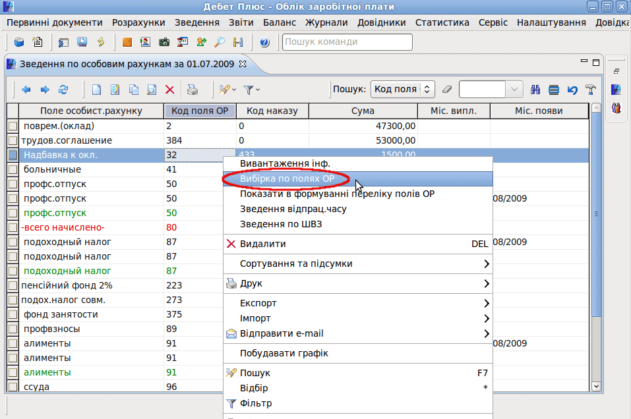Create a new record with blank page icon
The image size is (631, 419).
[x=96, y=90]
